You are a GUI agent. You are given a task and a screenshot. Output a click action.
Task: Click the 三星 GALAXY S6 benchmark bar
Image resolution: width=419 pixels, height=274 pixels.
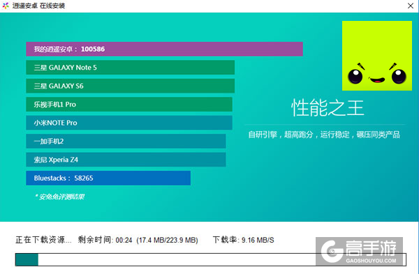(131, 86)
